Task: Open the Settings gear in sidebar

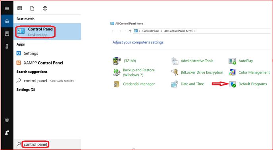Action: 7,120
